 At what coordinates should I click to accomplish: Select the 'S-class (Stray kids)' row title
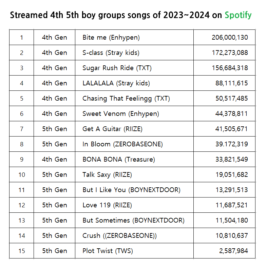click(x=111, y=53)
